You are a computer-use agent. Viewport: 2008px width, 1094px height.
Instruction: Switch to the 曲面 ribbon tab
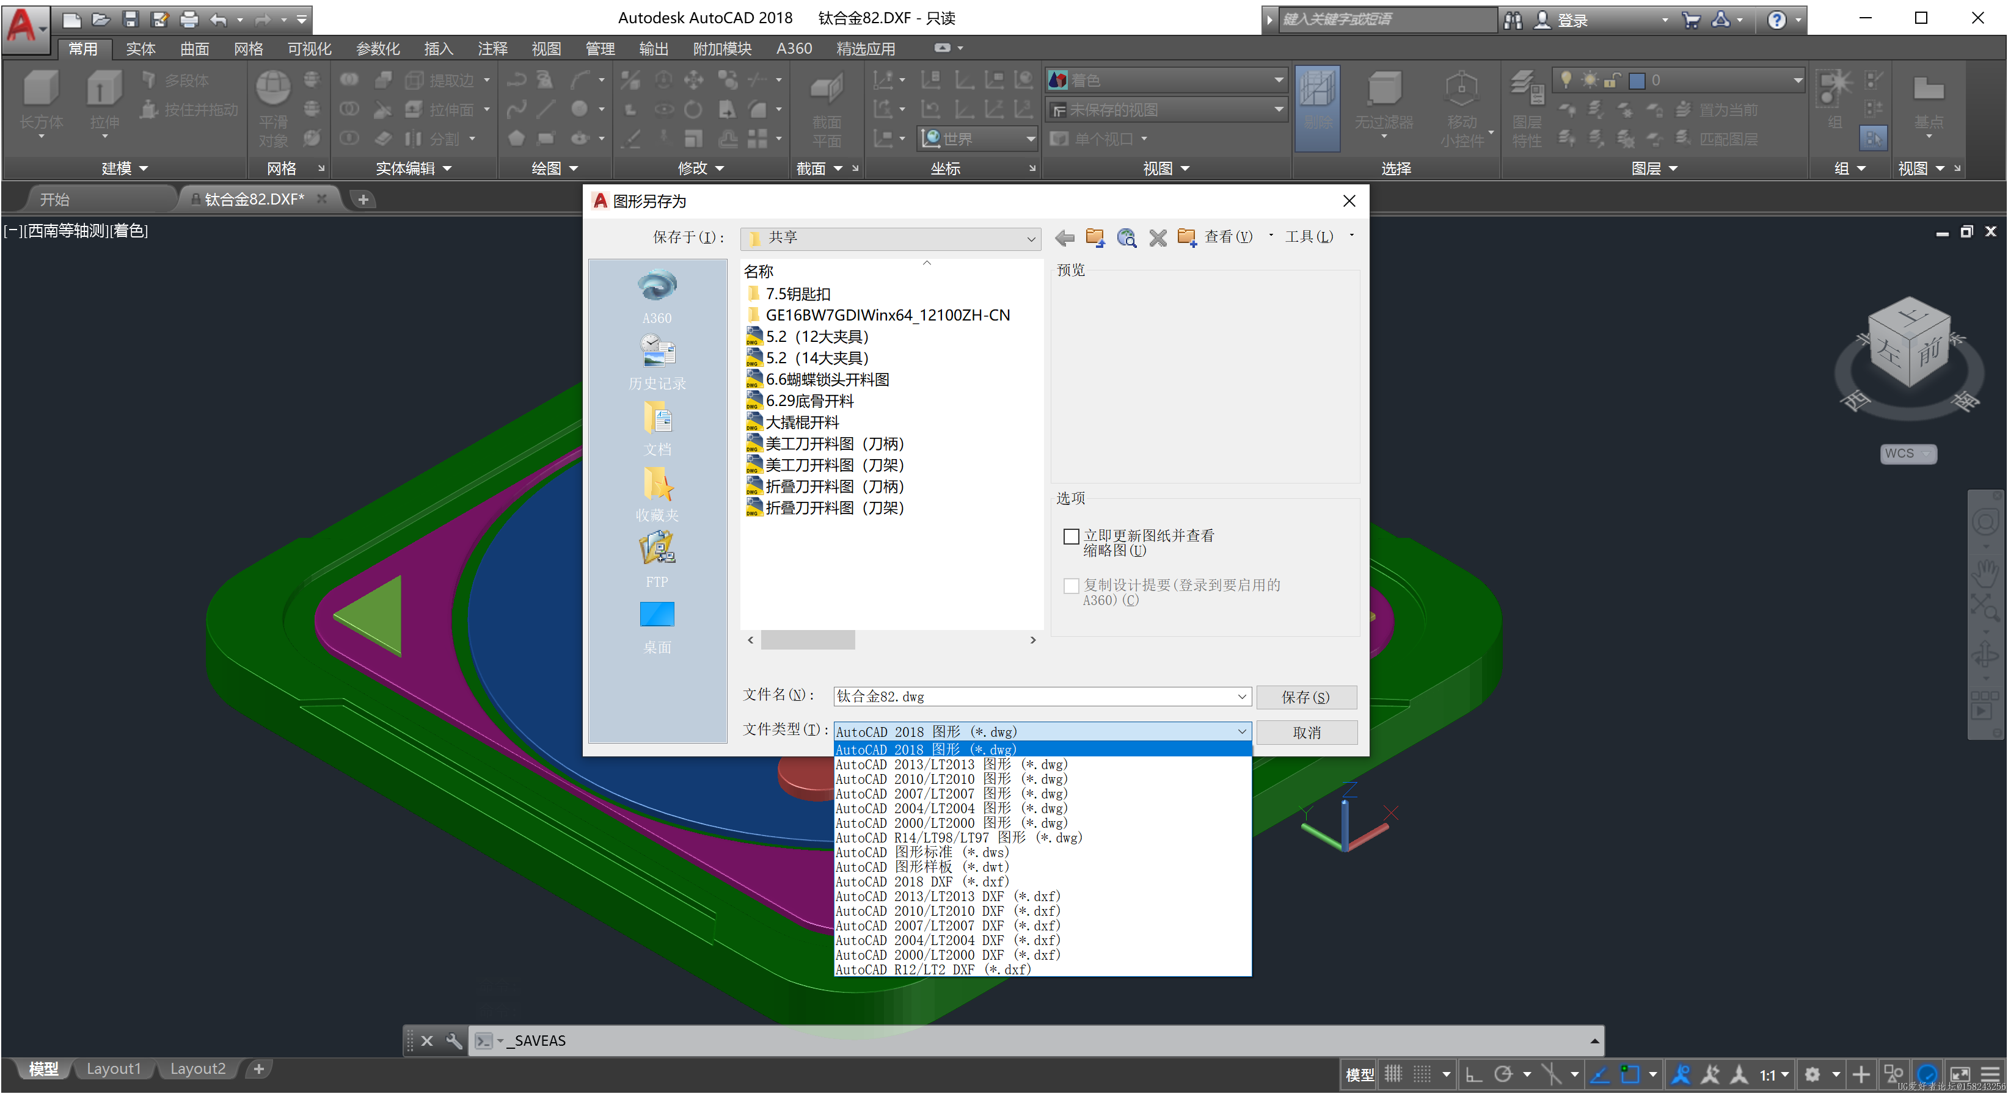[194, 48]
